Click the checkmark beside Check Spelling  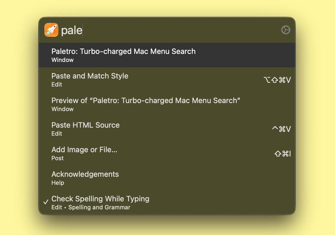(46, 202)
